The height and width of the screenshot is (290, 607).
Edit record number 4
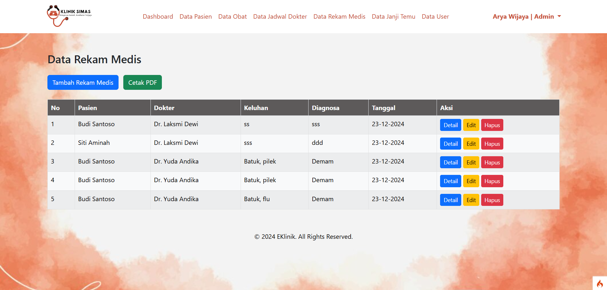pos(471,181)
